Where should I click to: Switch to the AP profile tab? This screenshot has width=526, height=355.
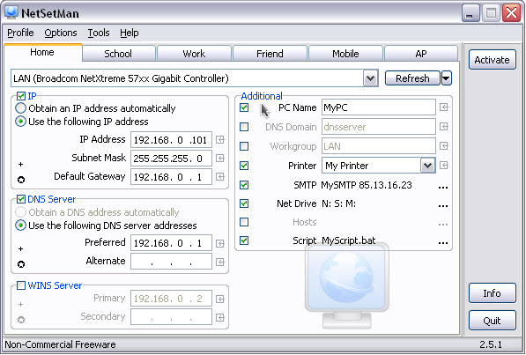pos(421,54)
